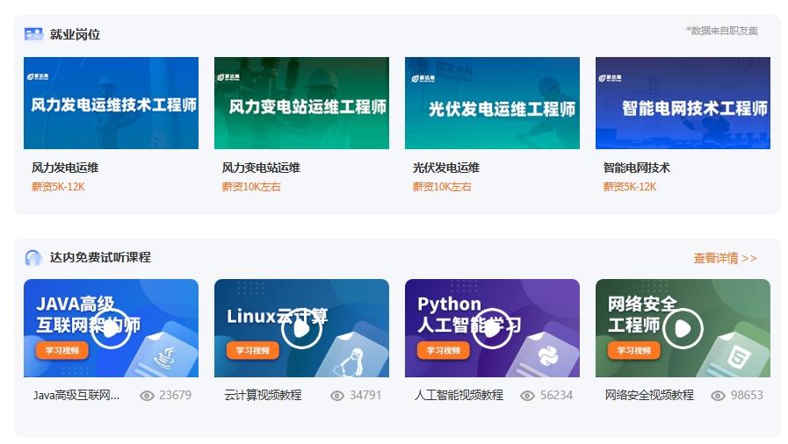The width and height of the screenshot is (788, 444).
Task: Play the Linux云计算 video
Action: [x=301, y=329]
